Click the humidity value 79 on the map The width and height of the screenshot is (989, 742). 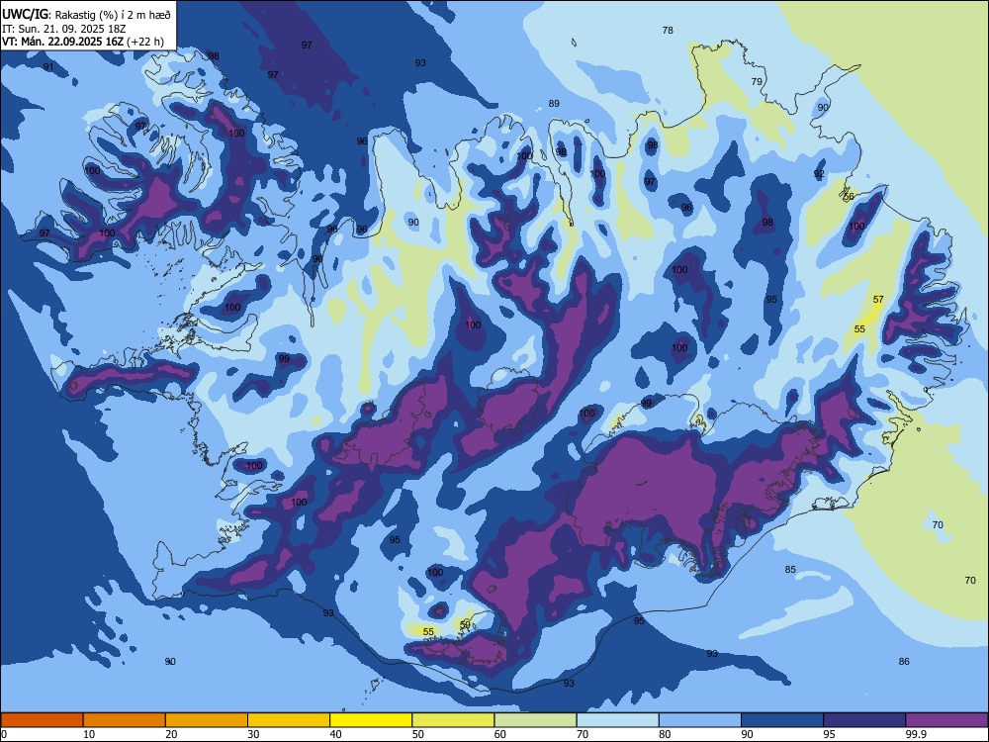point(757,81)
